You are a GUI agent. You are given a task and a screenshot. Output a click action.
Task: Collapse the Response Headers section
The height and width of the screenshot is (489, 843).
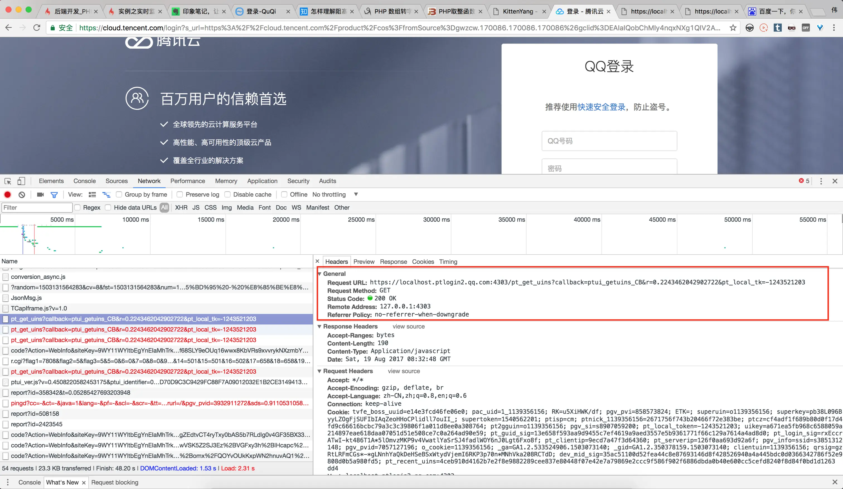[x=319, y=327]
